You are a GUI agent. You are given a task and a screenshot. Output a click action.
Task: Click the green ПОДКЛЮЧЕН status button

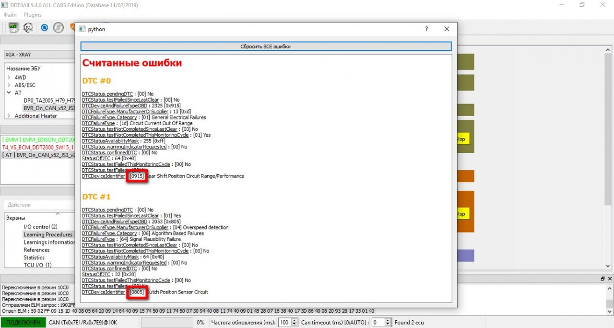pyautogui.click(x=23, y=322)
